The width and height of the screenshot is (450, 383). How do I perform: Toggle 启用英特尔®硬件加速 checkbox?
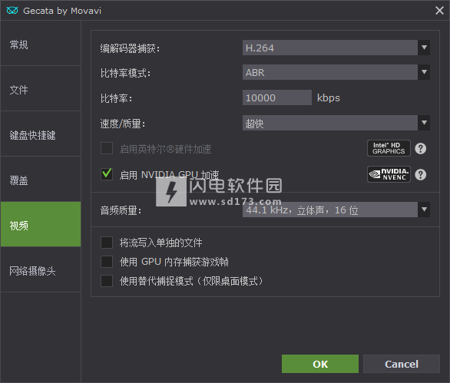click(x=107, y=148)
